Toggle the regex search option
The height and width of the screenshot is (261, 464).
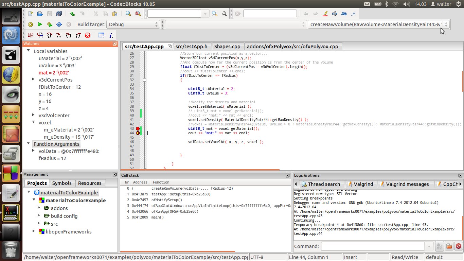pyautogui.click(x=353, y=14)
